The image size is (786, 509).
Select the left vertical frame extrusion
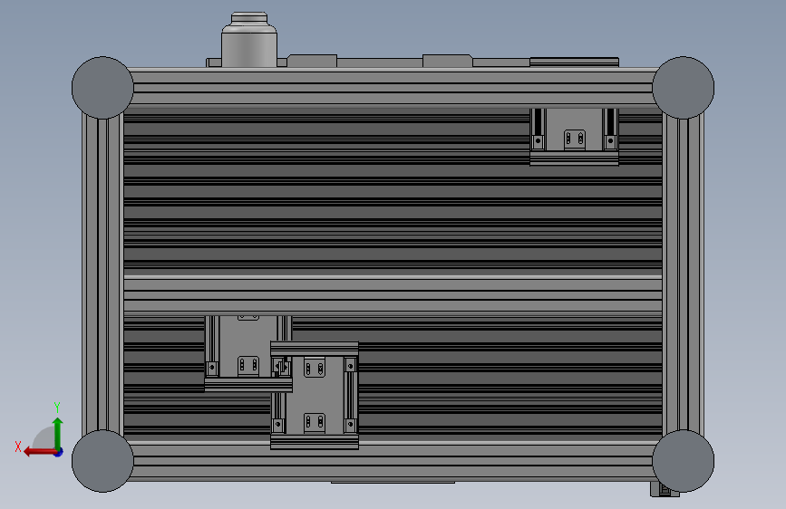[102, 274]
